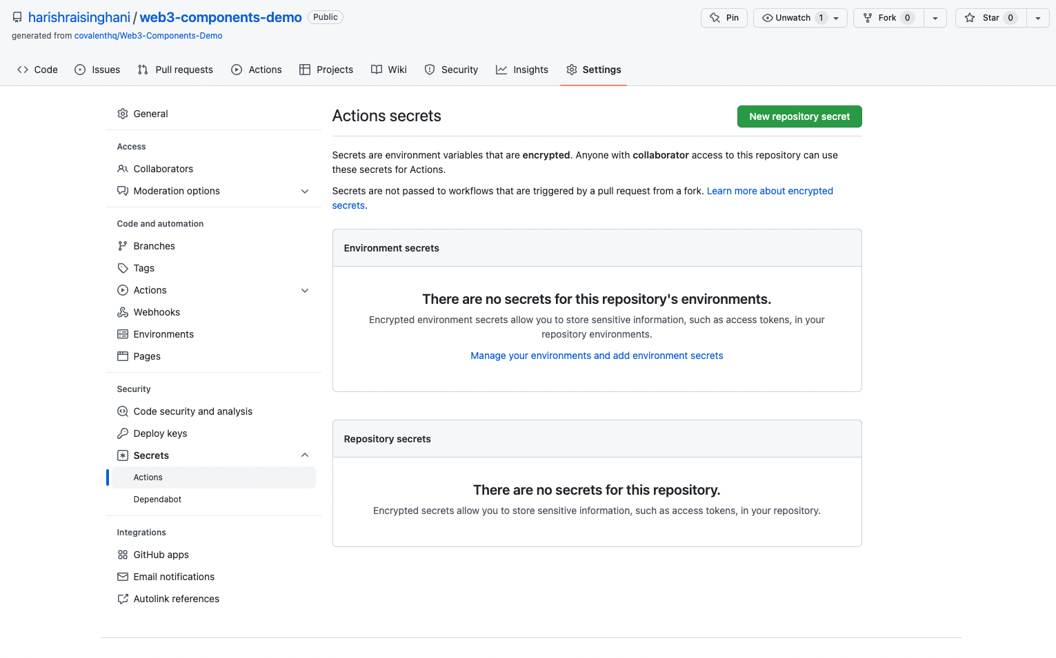Click the Environments server icon
The height and width of the screenshot is (658, 1056).
[123, 334]
